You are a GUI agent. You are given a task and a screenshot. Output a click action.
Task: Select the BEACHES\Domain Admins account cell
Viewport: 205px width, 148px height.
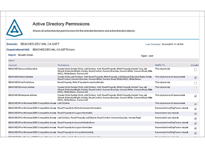click(x=21, y=87)
